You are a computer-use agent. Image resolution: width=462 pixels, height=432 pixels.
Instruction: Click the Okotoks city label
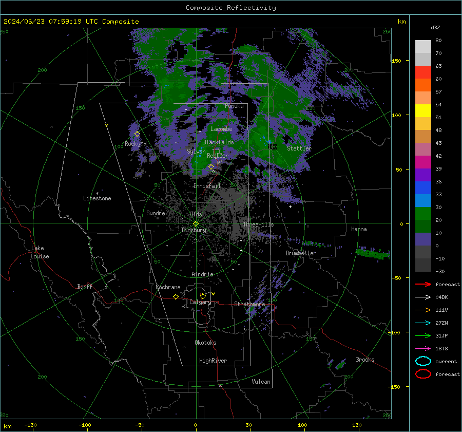click(x=205, y=343)
